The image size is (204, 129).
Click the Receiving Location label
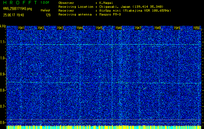coord(76,6)
